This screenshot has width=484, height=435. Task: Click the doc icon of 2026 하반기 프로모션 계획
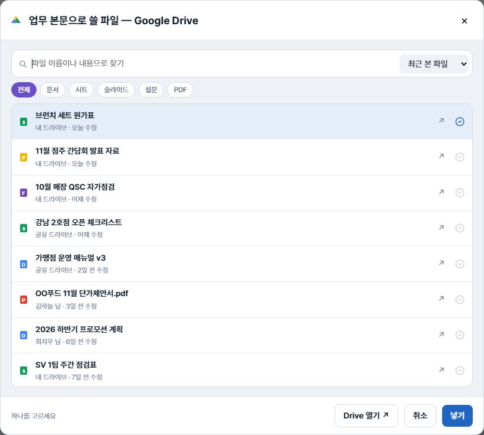tap(24, 336)
